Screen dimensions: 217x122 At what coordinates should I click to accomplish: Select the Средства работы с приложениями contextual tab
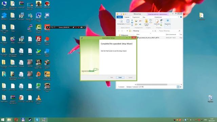coord(158,14)
